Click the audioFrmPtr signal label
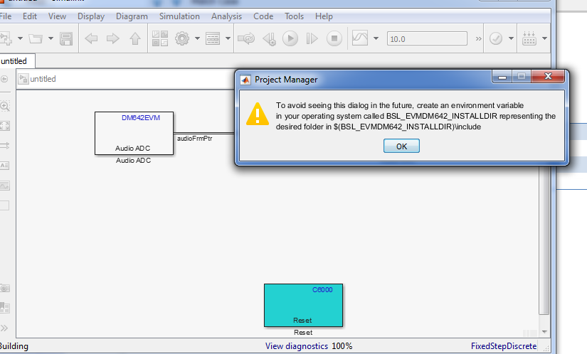The height and width of the screenshot is (354, 587). point(194,139)
